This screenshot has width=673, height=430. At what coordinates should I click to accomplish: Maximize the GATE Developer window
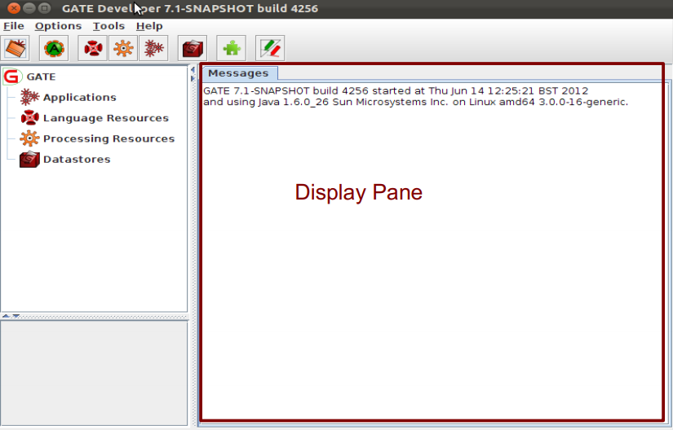coord(44,8)
